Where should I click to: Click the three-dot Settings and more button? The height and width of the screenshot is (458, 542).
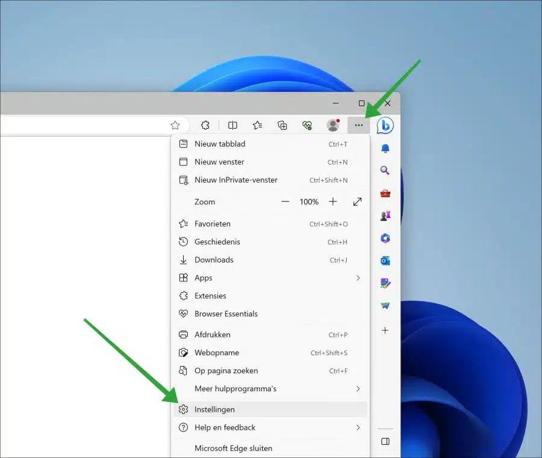pyautogui.click(x=359, y=125)
